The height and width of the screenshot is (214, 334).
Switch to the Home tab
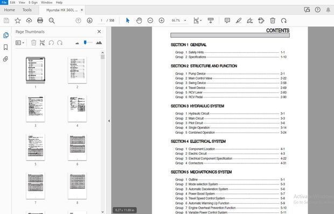9,10
